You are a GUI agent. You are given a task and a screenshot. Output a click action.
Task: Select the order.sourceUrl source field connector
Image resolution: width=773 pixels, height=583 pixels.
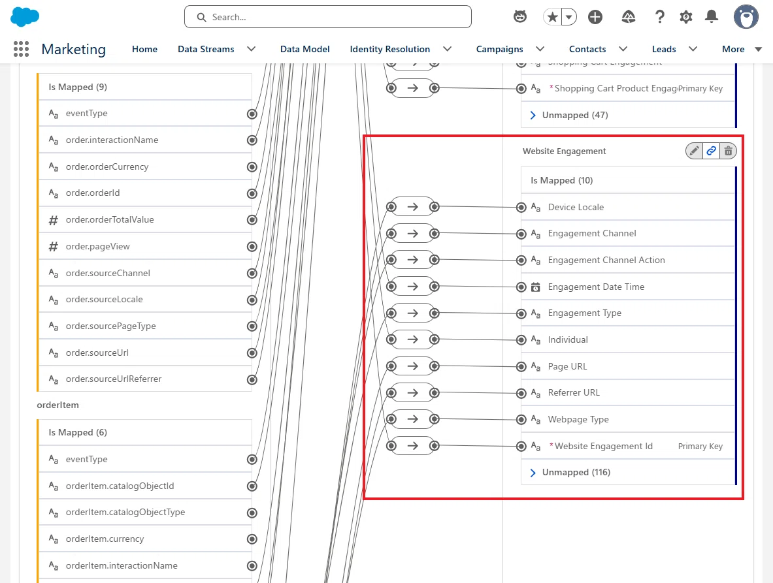point(252,353)
